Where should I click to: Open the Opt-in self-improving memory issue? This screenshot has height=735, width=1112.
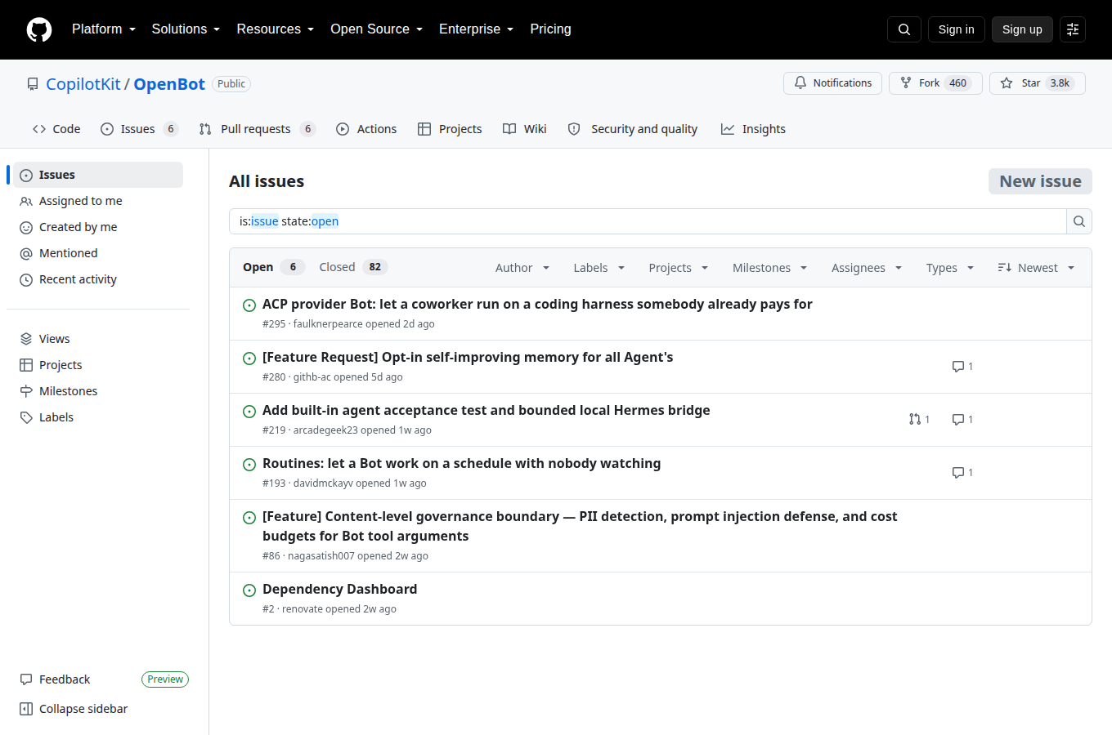click(x=468, y=357)
